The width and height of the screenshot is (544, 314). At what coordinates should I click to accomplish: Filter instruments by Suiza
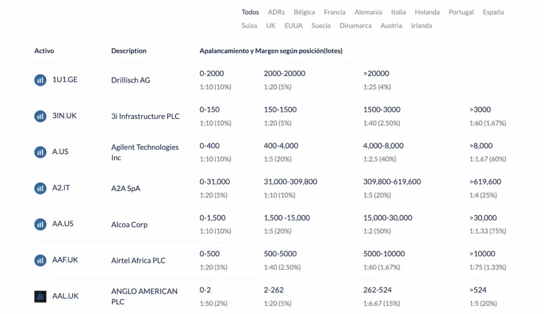249,26
